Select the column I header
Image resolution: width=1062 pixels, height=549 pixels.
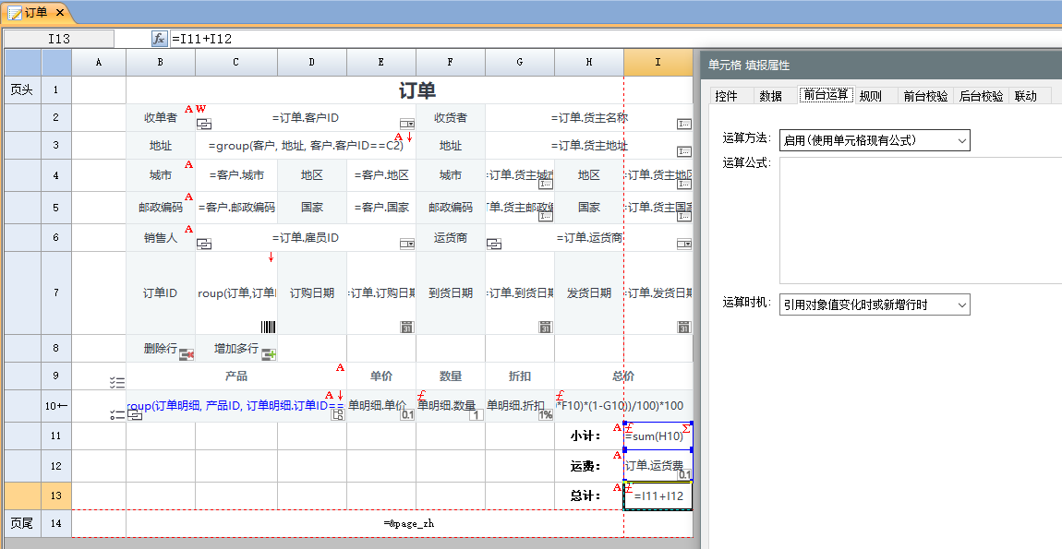pyautogui.click(x=658, y=62)
